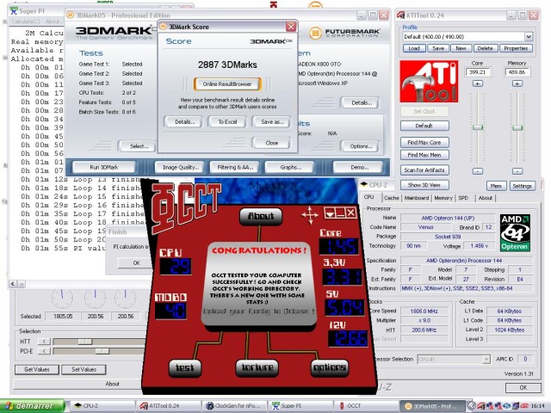Launch the 3DMark05 Demo
The height and width of the screenshot is (413, 551).
click(x=358, y=168)
